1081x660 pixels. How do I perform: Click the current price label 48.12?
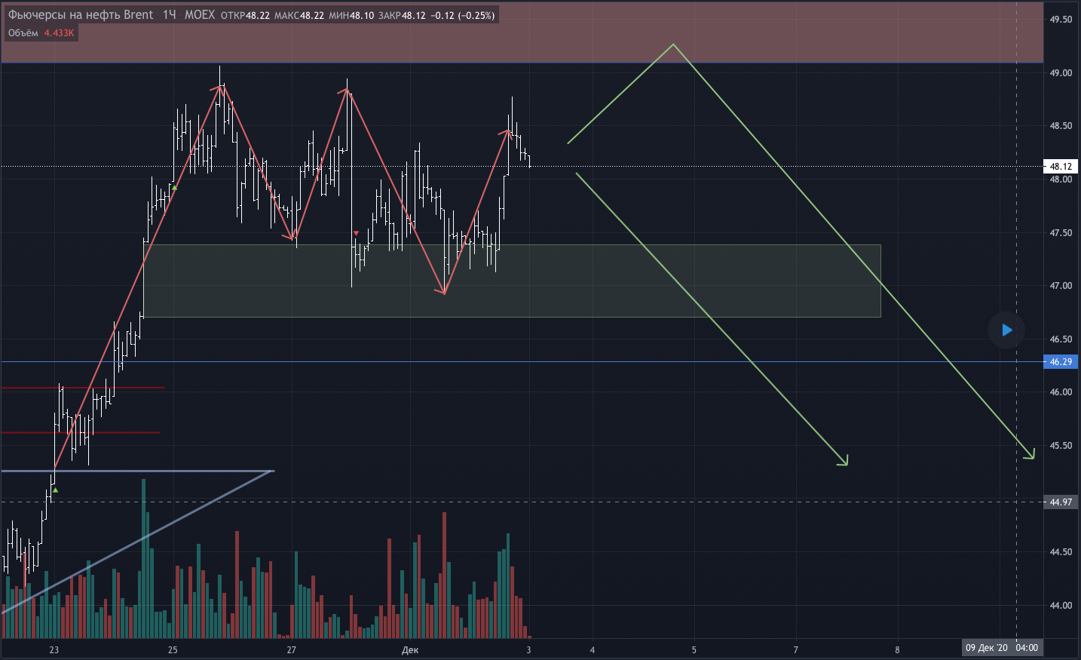coord(1061,166)
